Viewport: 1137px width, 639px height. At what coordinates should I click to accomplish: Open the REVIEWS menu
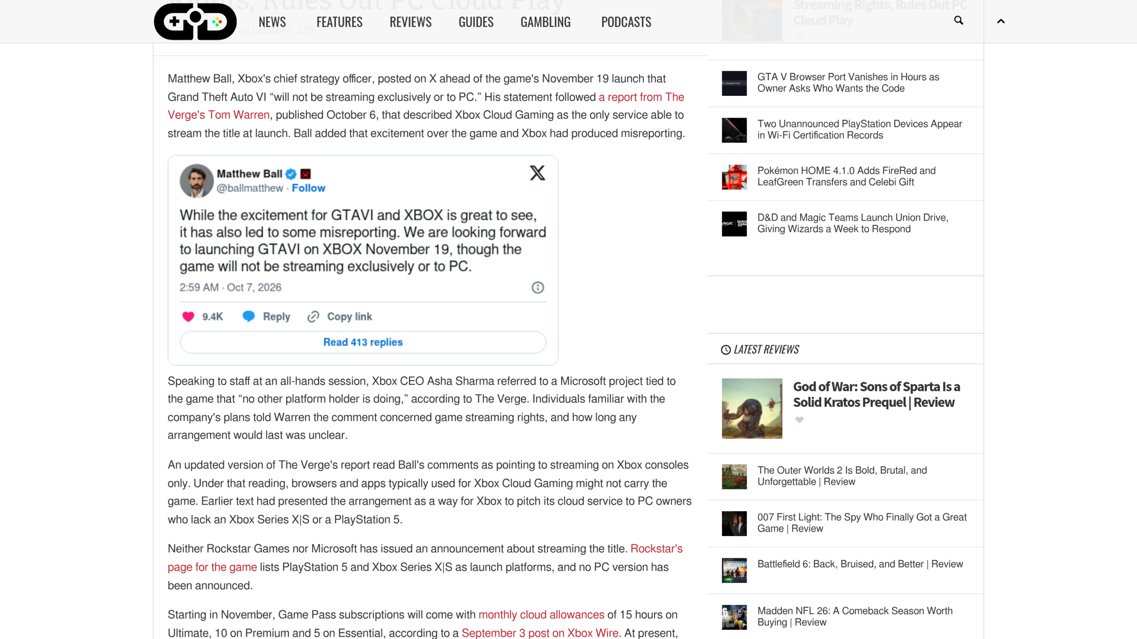point(410,22)
